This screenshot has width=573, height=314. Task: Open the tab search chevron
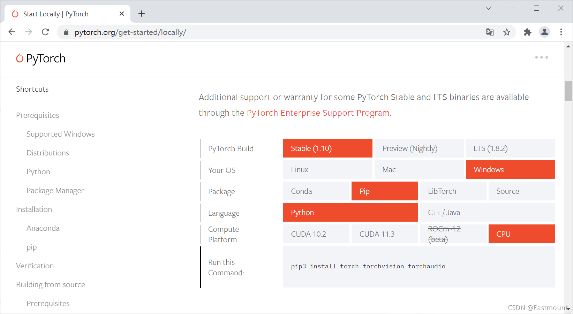point(489,8)
